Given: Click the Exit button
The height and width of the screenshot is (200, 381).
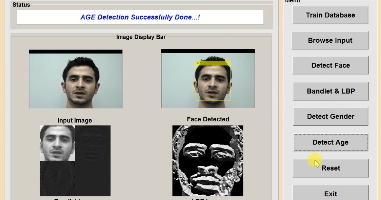Looking at the screenshot, I should coord(330,193).
